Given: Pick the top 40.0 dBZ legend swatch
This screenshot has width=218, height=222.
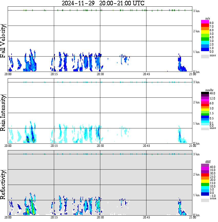Looking at the screenshot, I should [205, 165].
